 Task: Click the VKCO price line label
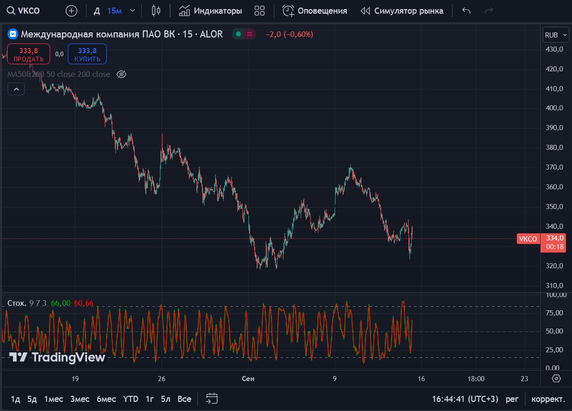(528, 239)
